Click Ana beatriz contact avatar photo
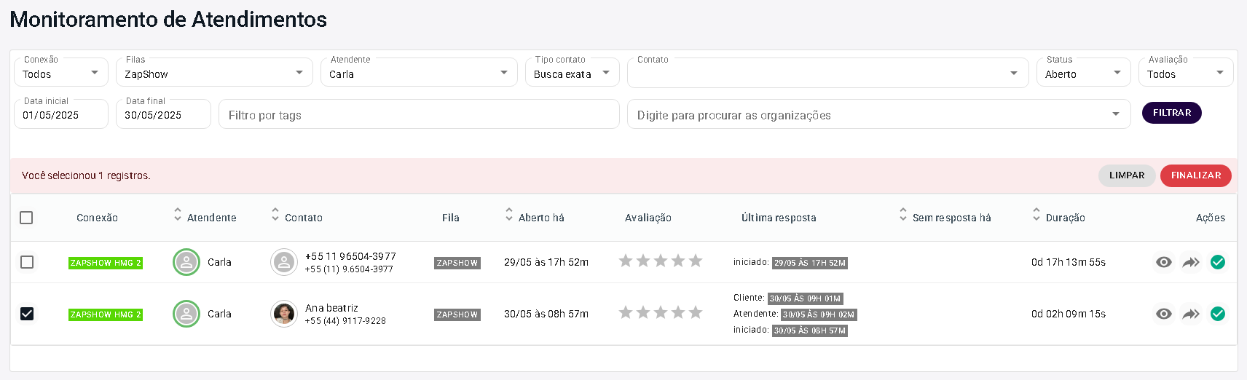Image resolution: width=1247 pixels, height=380 pixels. (283, 314)
